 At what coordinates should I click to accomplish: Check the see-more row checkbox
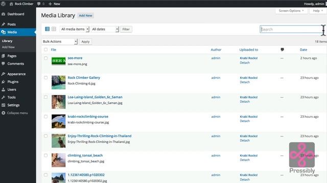[45, 58]
